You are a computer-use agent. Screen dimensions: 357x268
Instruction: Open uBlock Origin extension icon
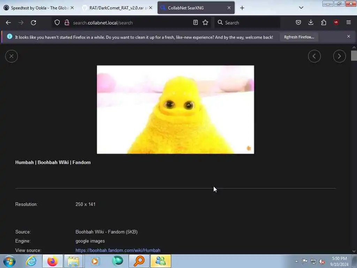336,22
